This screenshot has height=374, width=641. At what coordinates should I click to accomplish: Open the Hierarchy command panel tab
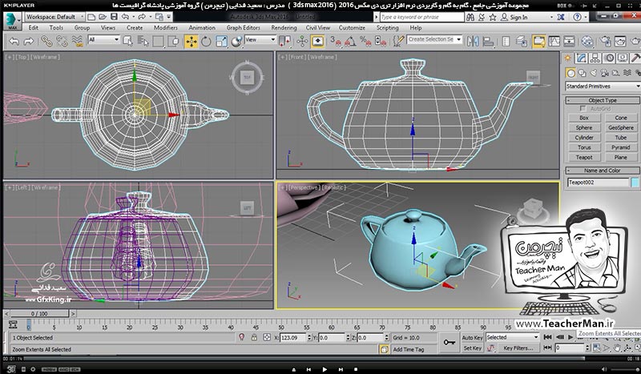(x=595, y=58)
